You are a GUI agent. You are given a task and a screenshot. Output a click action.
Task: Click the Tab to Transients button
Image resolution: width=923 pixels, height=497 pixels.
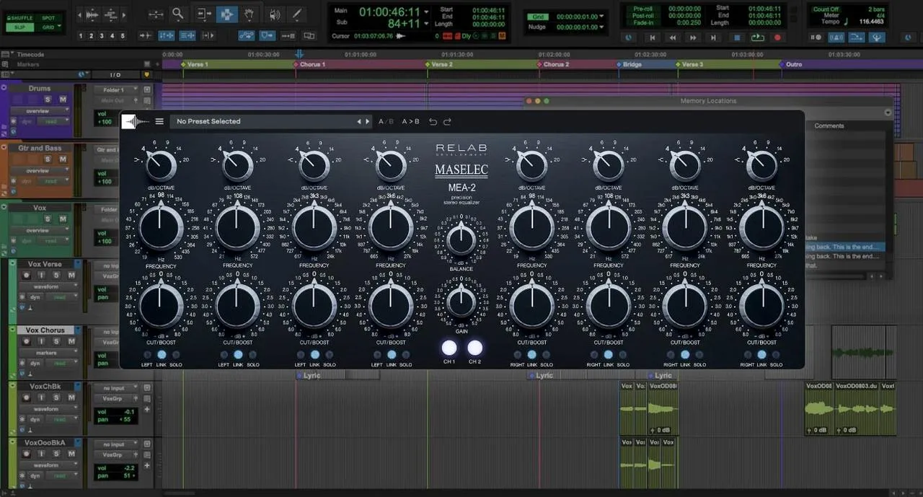146,35
